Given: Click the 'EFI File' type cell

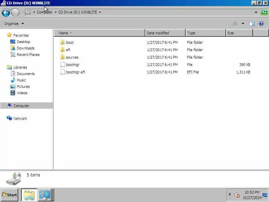Looking at the screenshot, I should [193, 72].
